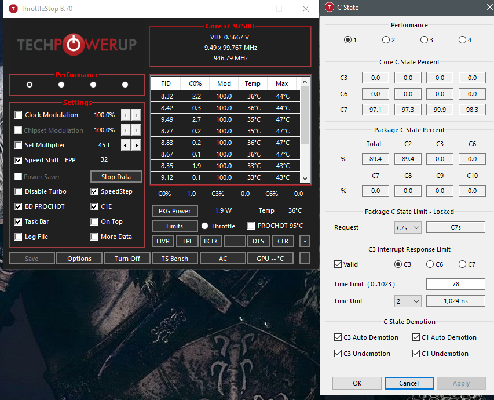Decrease Chipset Modulation with left arrow

pyautogui.click(x=126, y=130)
